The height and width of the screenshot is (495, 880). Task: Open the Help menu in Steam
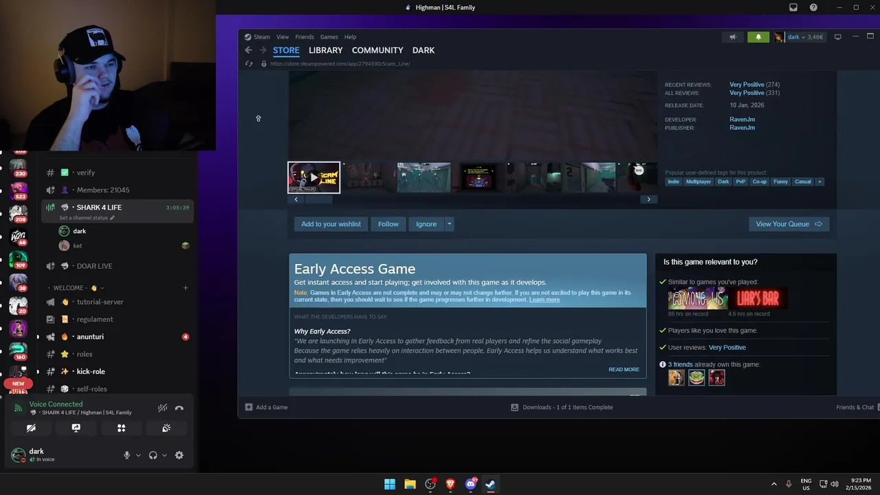pyautogui.click(x=350, y=37)
